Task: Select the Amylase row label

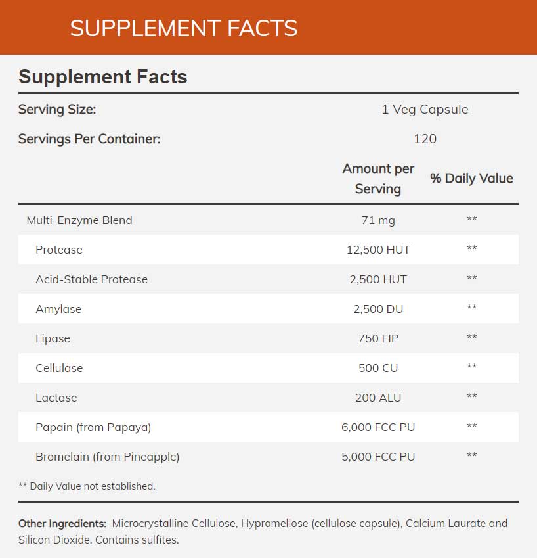Action: 58,309
